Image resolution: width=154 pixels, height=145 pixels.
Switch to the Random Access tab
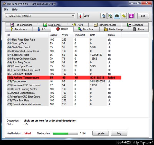coord(105,25)
